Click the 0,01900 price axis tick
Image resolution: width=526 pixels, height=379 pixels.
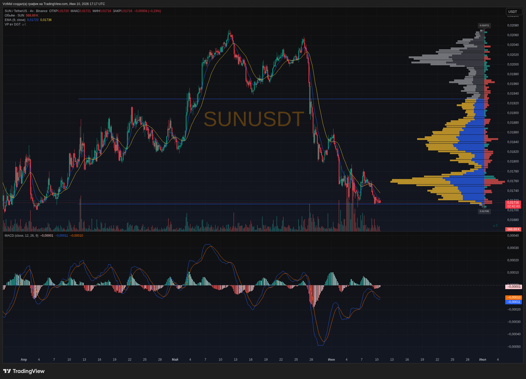pyautogui.click(x=513, y=113)
